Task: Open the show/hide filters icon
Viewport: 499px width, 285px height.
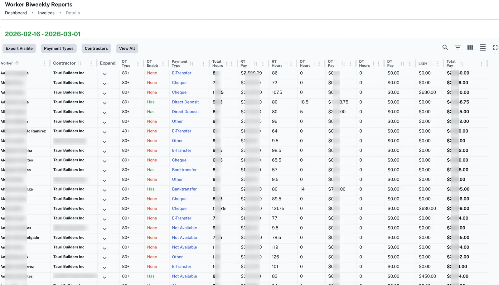Action: (x=458, y=47)
